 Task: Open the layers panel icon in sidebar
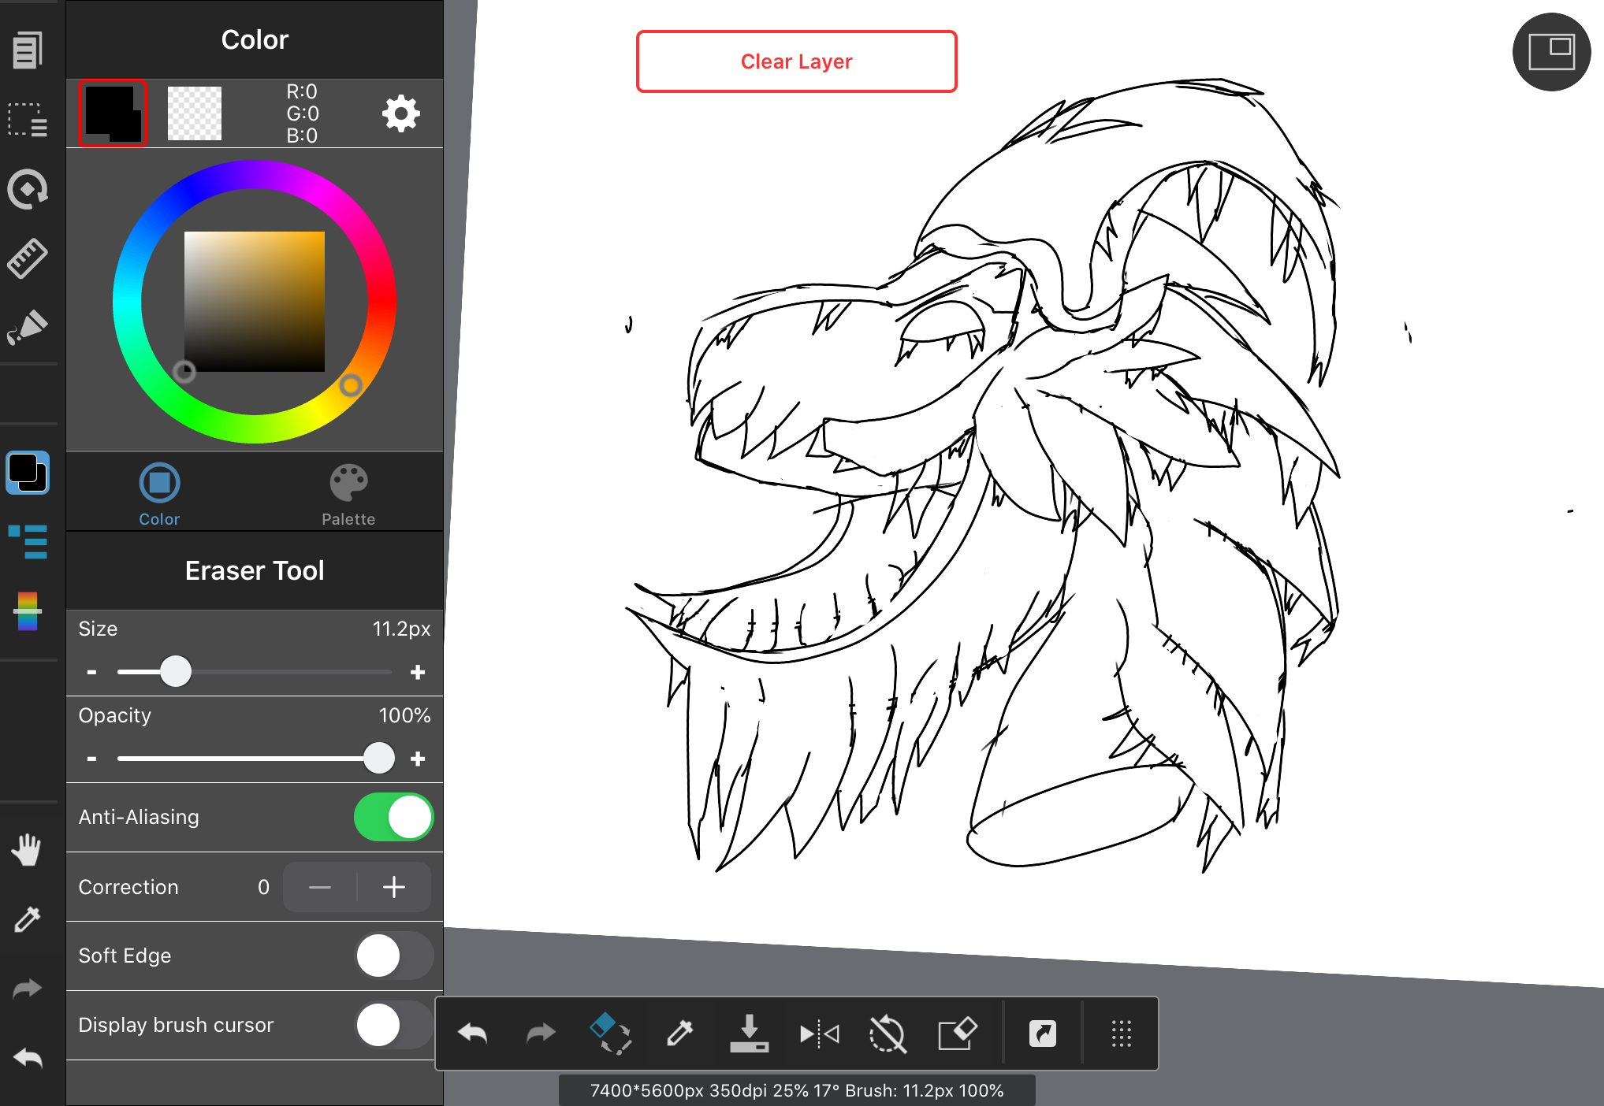point(28,542)
